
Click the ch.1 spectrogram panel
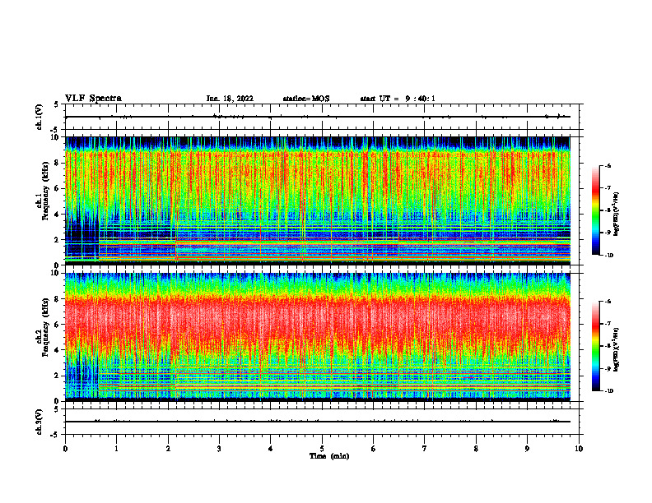click(317, 201)
